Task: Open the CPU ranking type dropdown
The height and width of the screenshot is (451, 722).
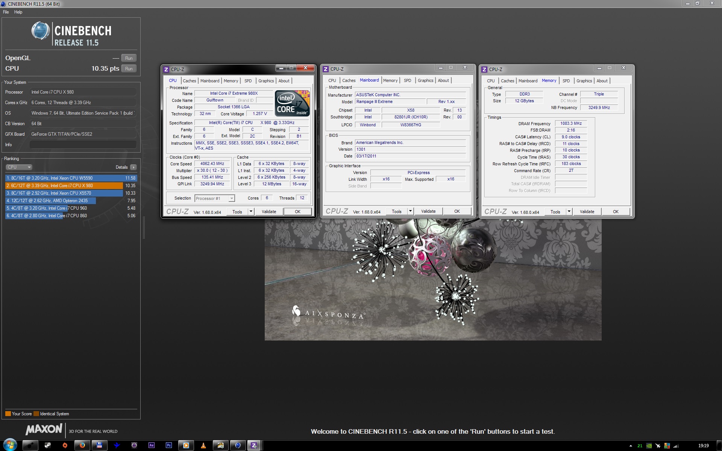Action: point(19,167)
